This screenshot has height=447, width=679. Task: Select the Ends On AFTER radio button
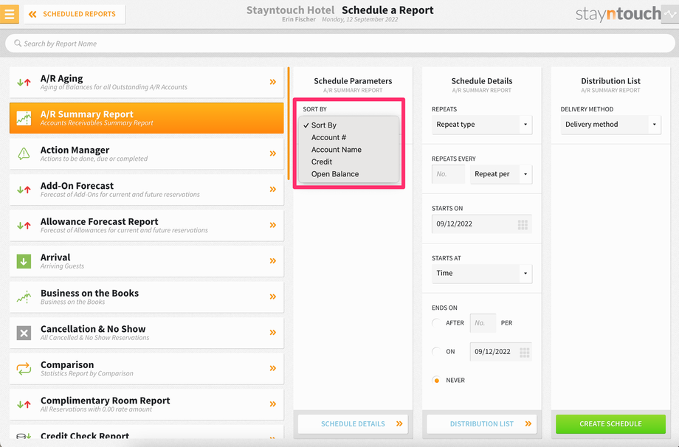point(436,323)
